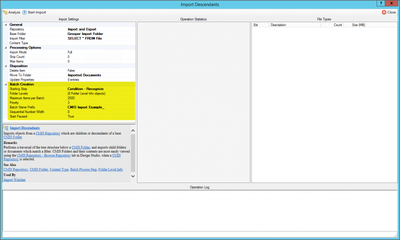400x240 pixels.
Task: Select Update Properties 0 entries value
Action: (73, 80)
